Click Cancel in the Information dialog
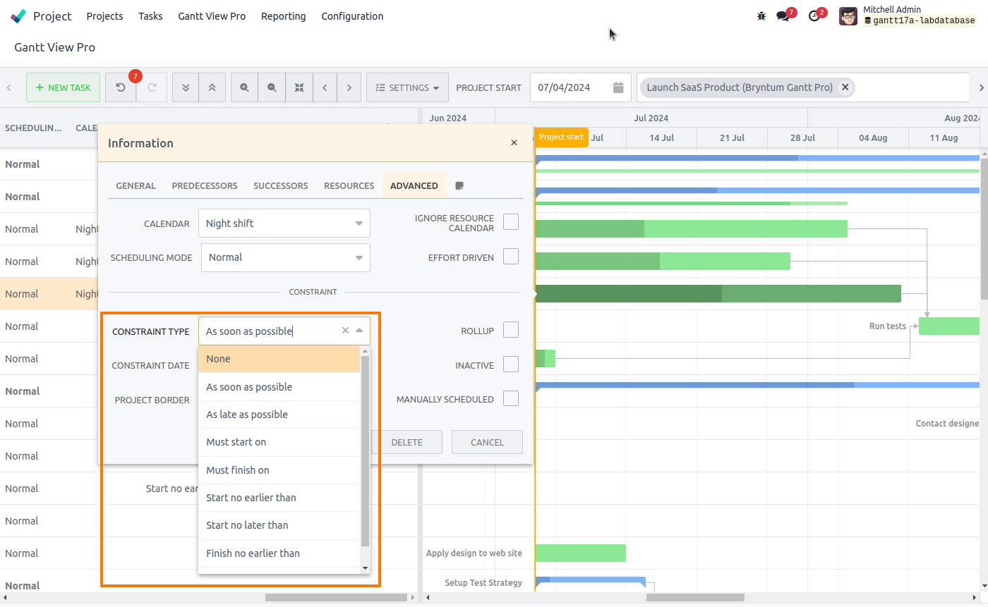The width and height of the screenshot is (988, 607). tap(487, 442)
